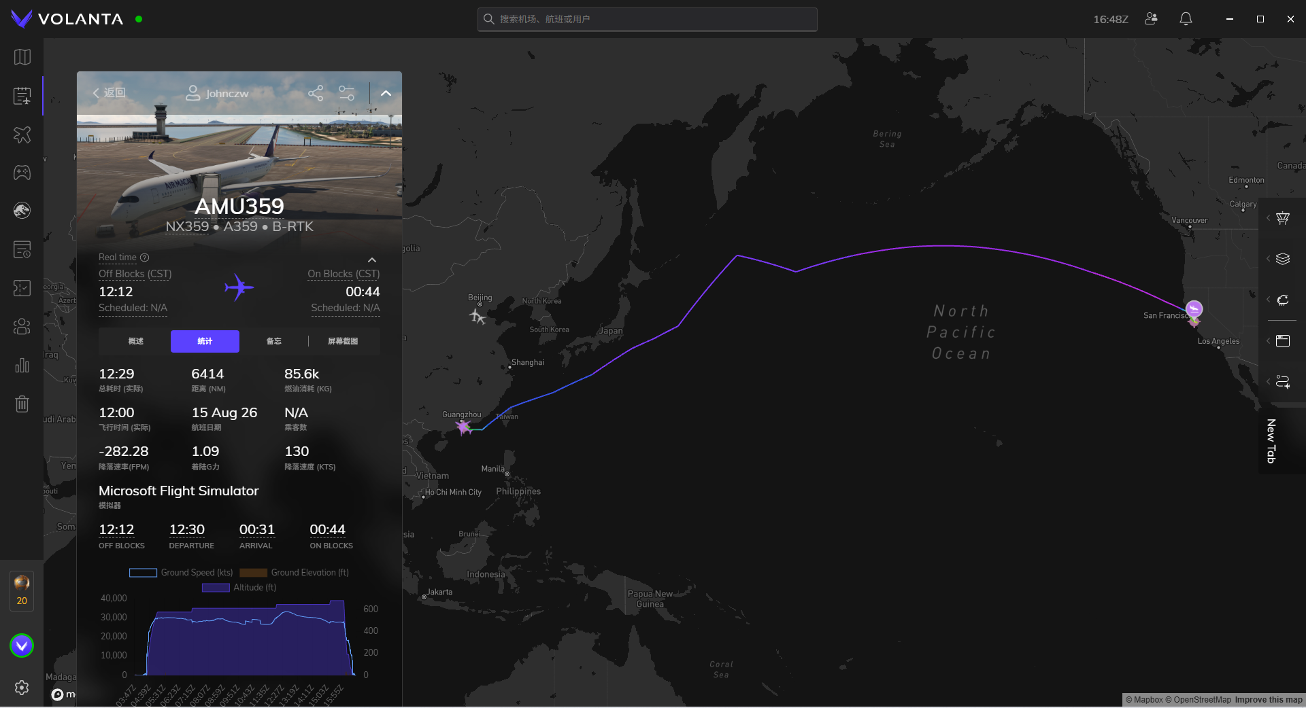This screenshot has height=708, width=1306.
Task: Select the 统计 tab
Action: point(205,341)
